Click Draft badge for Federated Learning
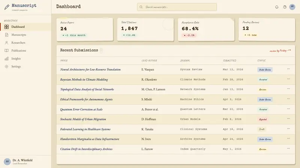This screenshot has height=168, width=300. point(262,129)
